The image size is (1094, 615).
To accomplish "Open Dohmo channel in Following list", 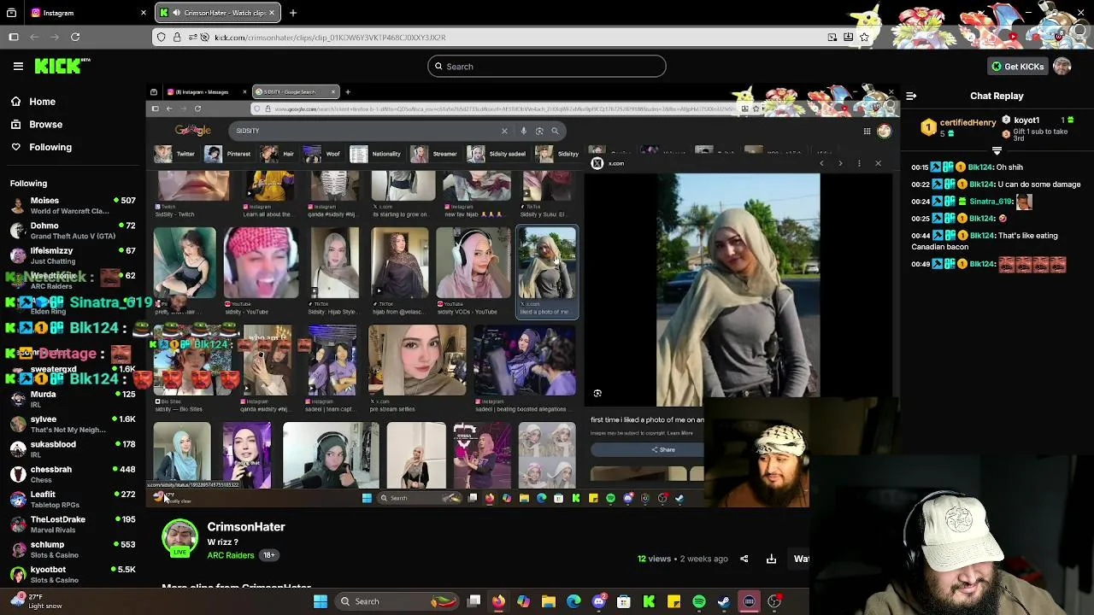I will (x=73, y=231).
